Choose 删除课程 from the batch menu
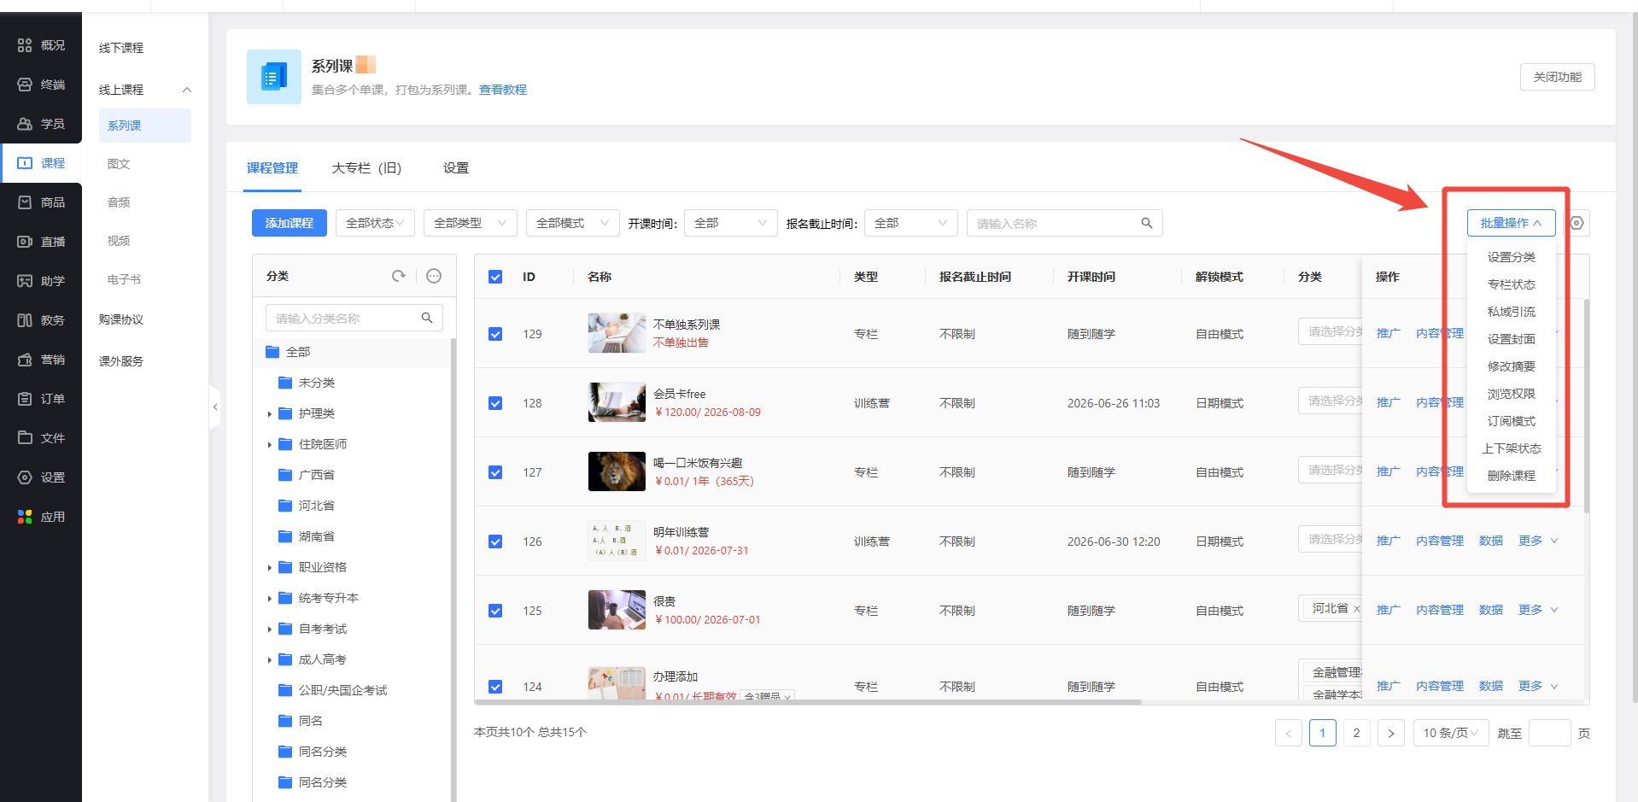Viewport: 1638px width, 802px height. point(1511,476)
